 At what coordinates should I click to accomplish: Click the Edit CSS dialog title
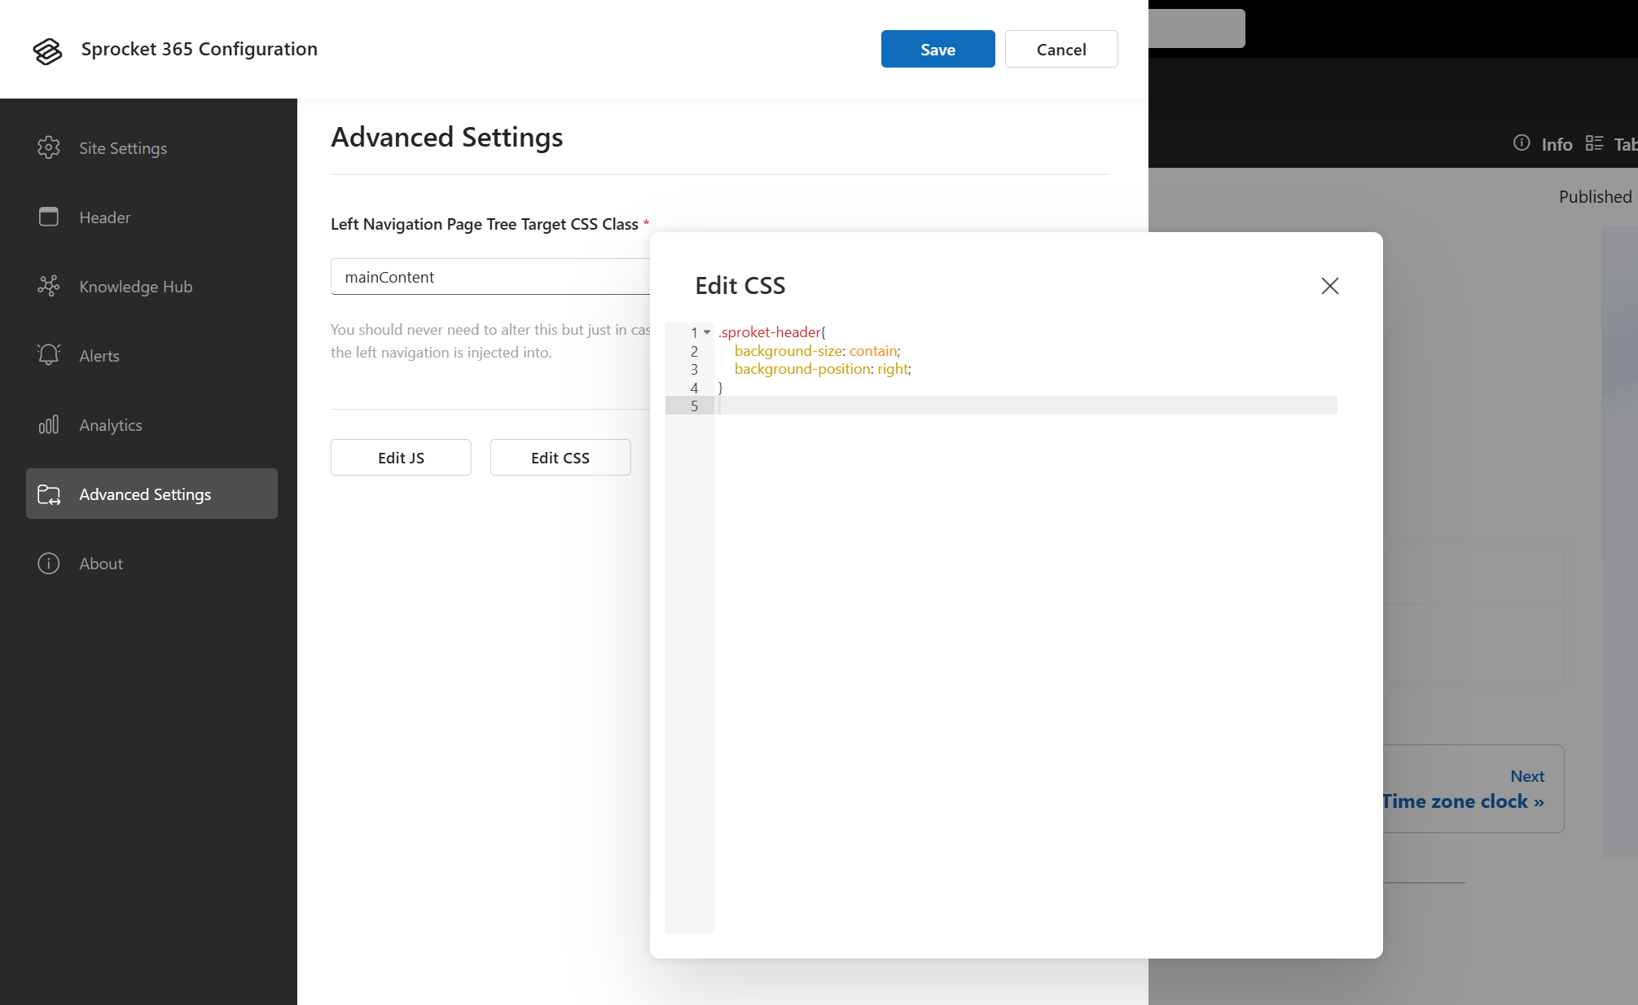740,286
